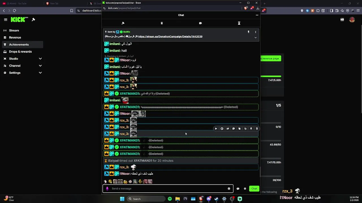Click the 'Replying to imilani' reference
The width and height of the screenshot is (362, 203).
[x=119, y=56]
